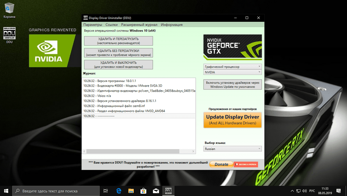This screenshot has width=347, height=196.
Task: Click the log horizontal scrollbar thumb
Action: [x=133, y=151]
